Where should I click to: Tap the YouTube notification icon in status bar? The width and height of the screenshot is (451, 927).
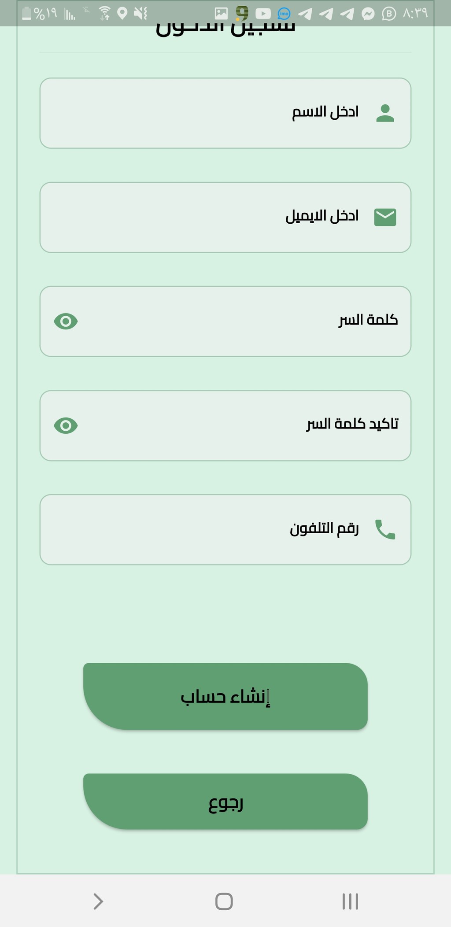[263, 14]
